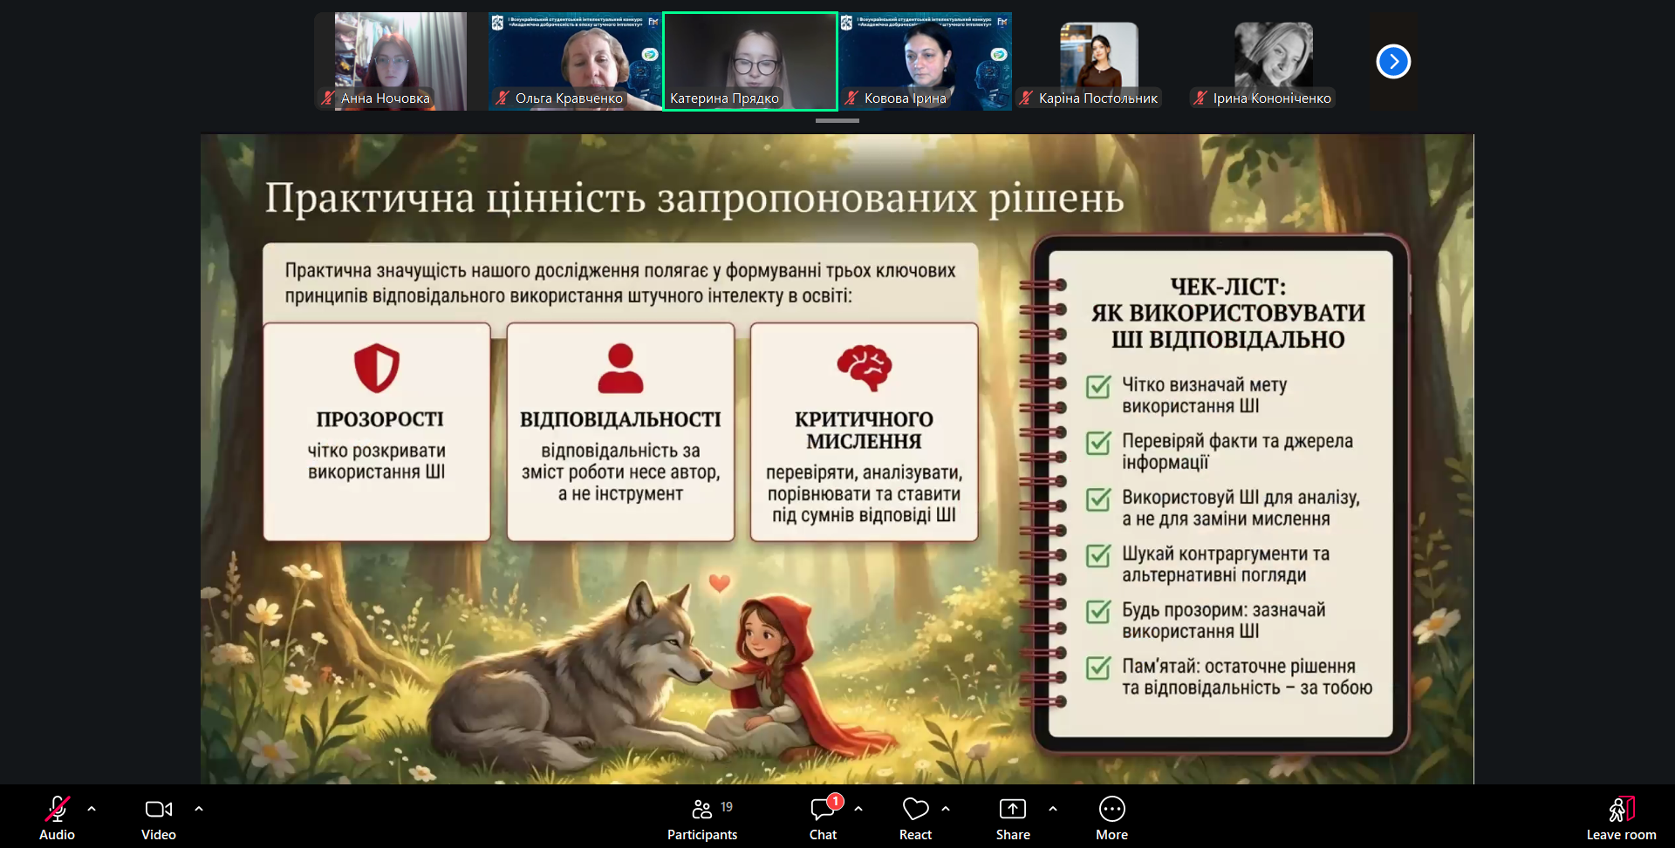Click slide title 'Практична цінність запропонованих рішень'
Screen dimensions: 1675x848
click(x=694, y=199)
